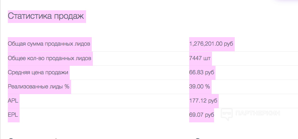Click the 69.07 руб EPL value

pos(202,115)
